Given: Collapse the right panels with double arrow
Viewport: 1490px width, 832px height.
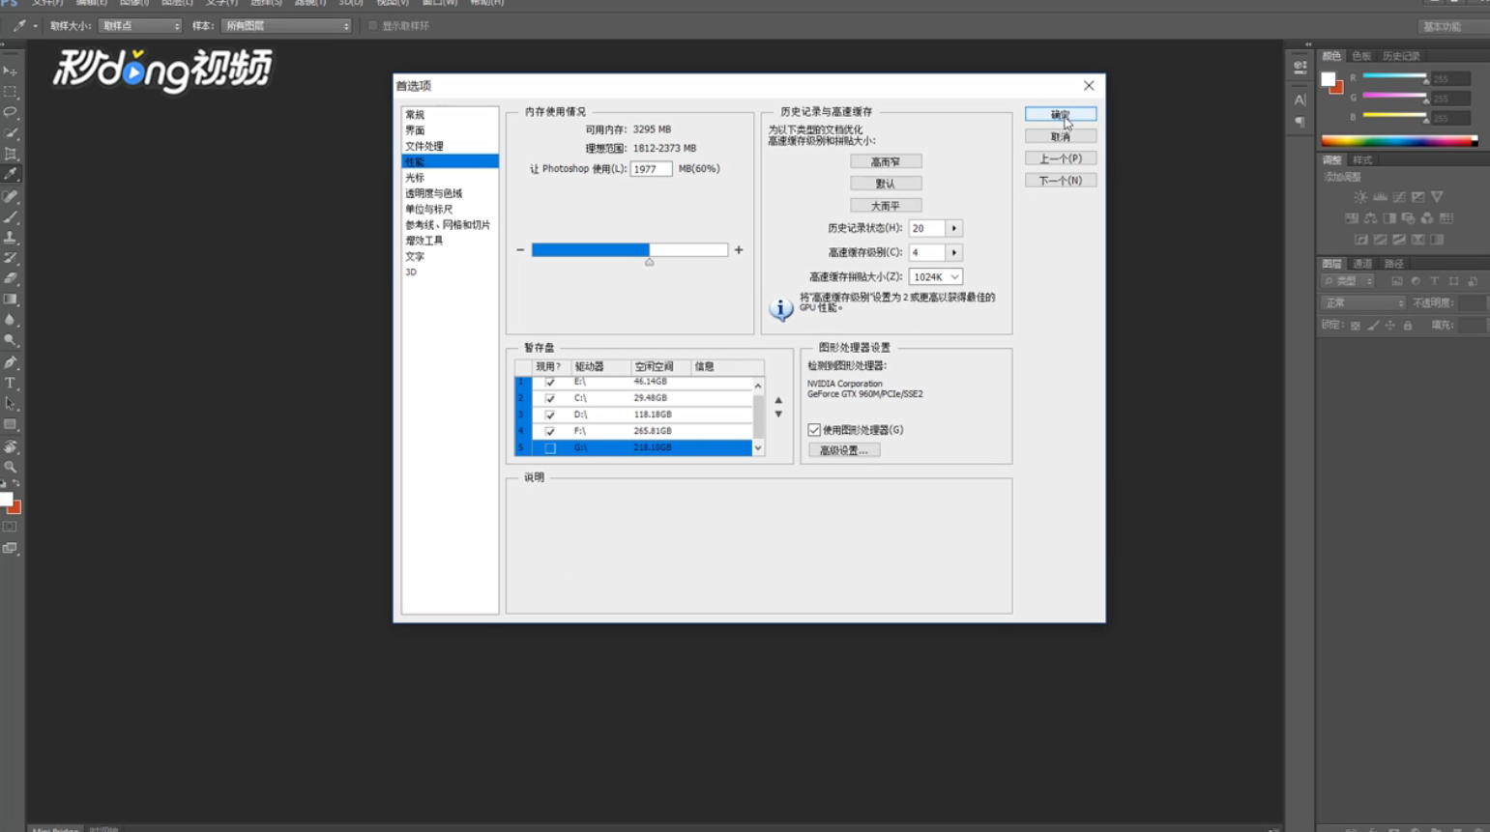Looking at the screenshot, I should point(1308,44).
